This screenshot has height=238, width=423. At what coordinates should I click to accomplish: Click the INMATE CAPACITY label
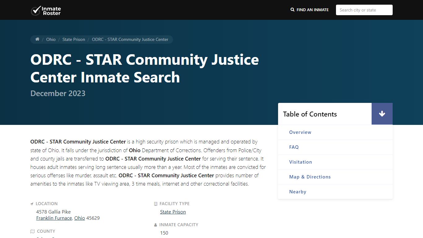(x=179, y=225)
